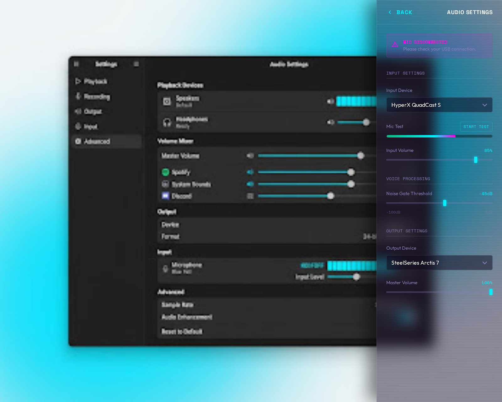Click the BACK link text
Screen dimensions: 502x402
tap(404, 12)
